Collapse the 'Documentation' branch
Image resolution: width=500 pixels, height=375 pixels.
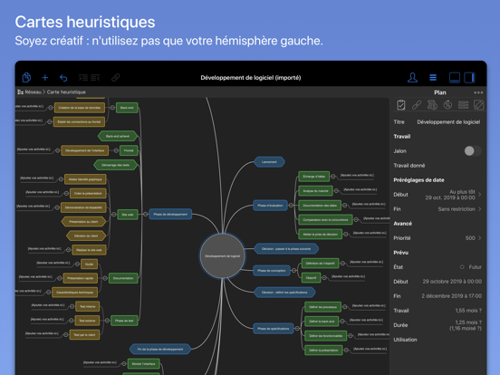(x=105, y=278)
